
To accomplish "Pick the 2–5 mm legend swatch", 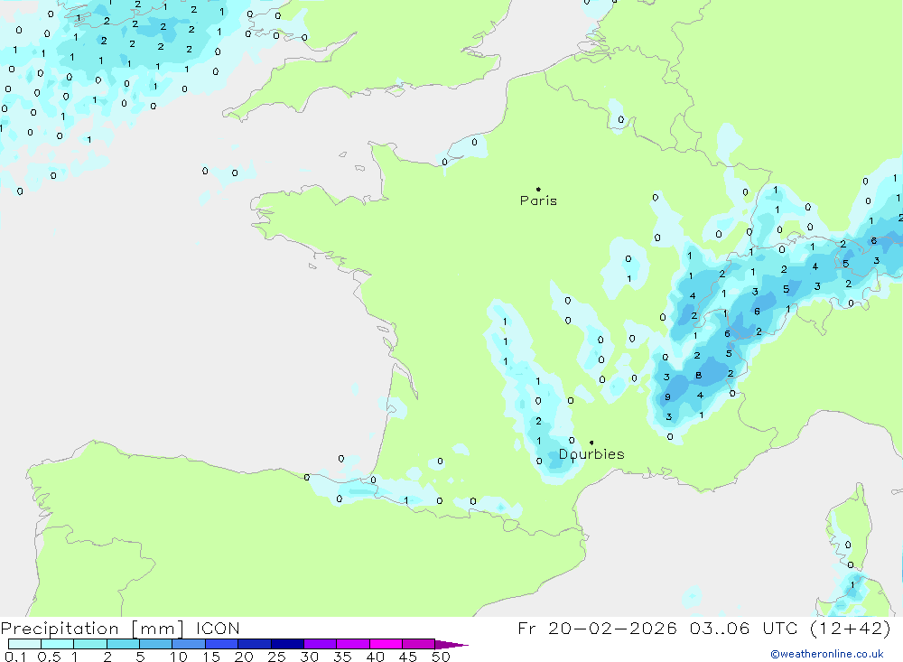I will pyautogui.click(x=123, y=644).
